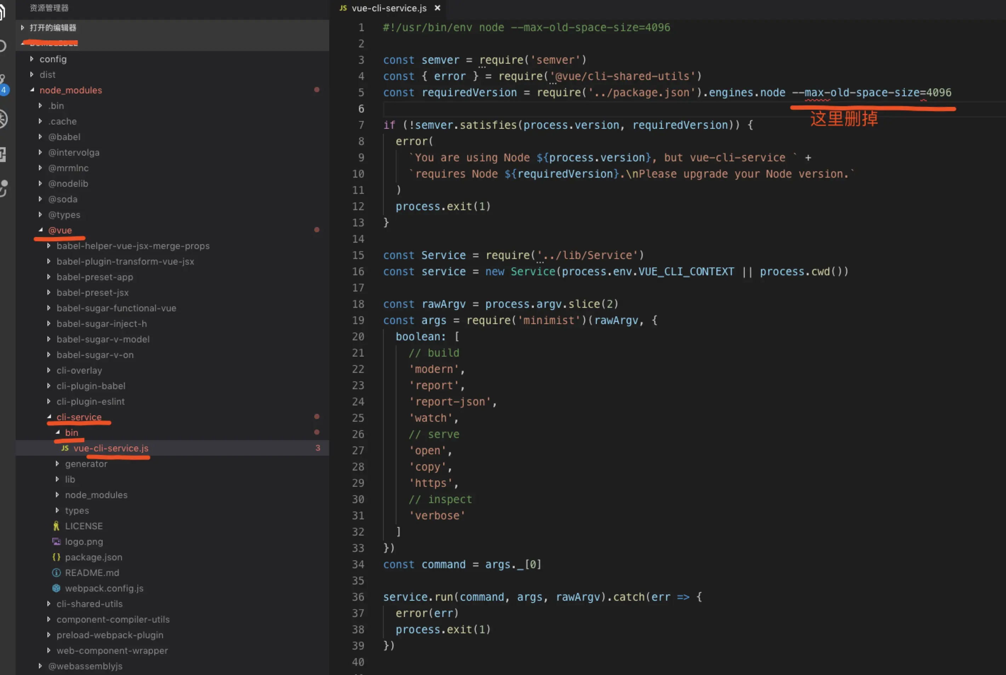The height and width of the screenshot is (675, 1006).
Task: Select the vue-cli-service.js editor tab
Action: pyautogui.click(x=389, y=8)
